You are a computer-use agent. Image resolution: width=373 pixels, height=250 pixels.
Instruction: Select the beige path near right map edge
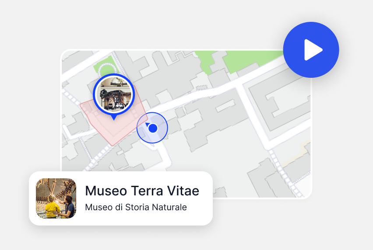(296, 153)
